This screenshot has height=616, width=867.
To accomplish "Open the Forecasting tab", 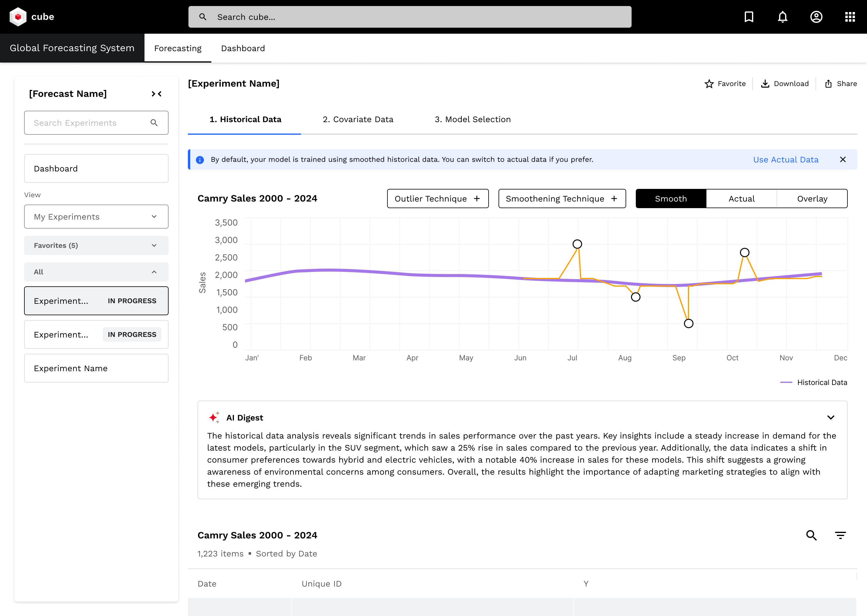I will click(x=178, y=48).
